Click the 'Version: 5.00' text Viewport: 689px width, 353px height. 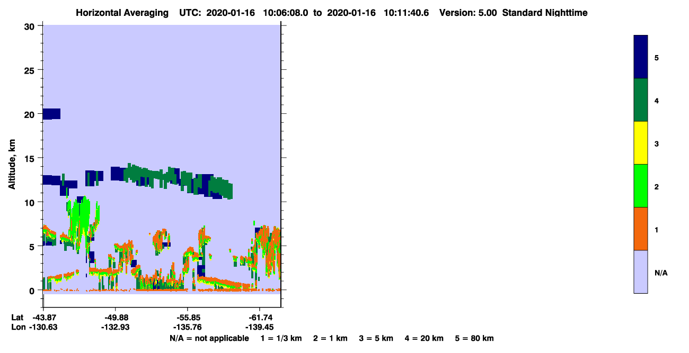pyautogui.click(x=468, y=13)
